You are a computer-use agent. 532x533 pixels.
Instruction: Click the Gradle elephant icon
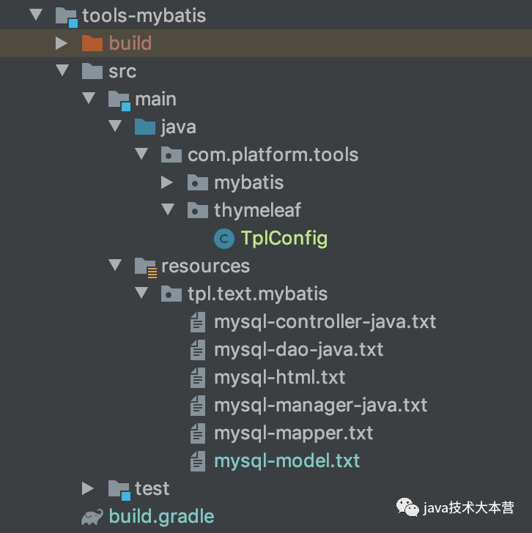92,517
